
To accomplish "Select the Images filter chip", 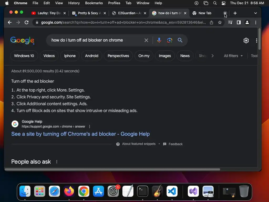I will point(165,56).
